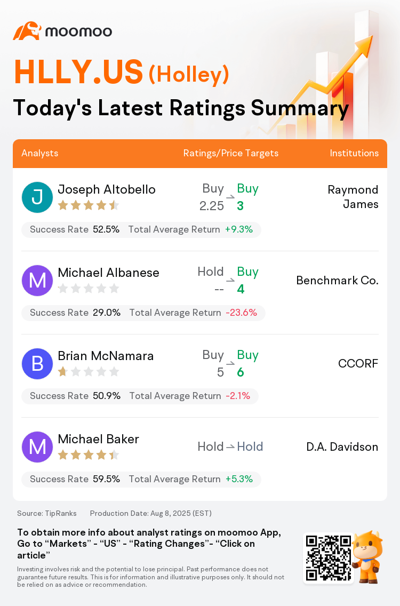Open the Benchmark Co. institution name

(337, 281)
